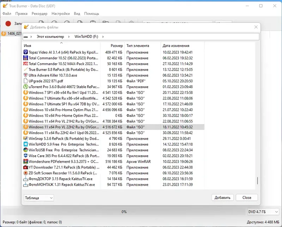Select the file name UPgrade 2022 871.pdf
The height and width of the screenshot is (227, 282).
(46, 81)
